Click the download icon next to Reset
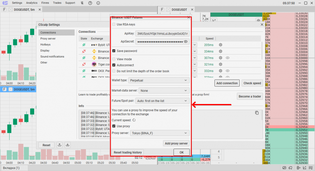 tap(68, 145)
